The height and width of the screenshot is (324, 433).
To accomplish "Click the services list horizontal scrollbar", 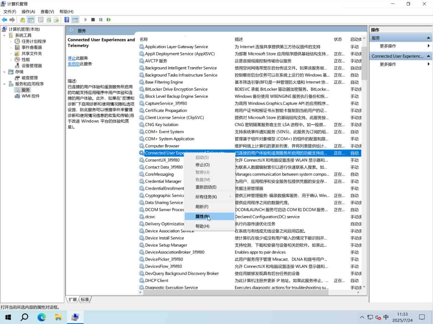I will pyautogui.click(x=235, y=292).
